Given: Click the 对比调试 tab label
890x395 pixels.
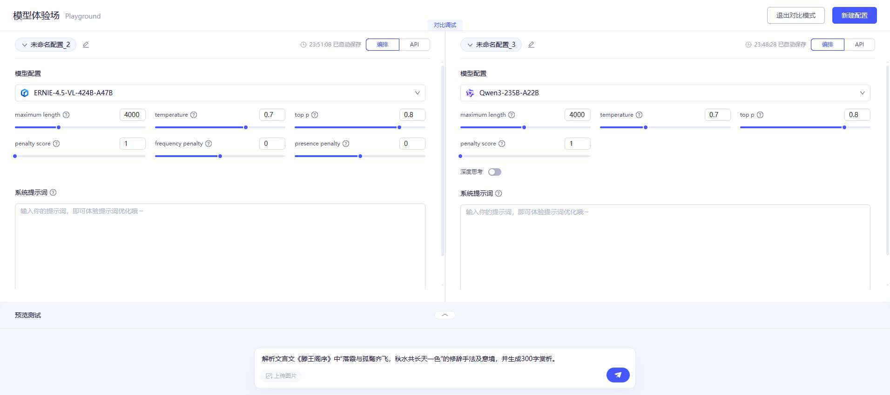Looking at the screenshot, I should coord(445,25).
